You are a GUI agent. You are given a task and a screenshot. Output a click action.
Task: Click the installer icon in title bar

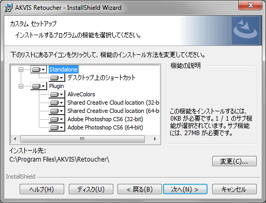click(9, 8)
